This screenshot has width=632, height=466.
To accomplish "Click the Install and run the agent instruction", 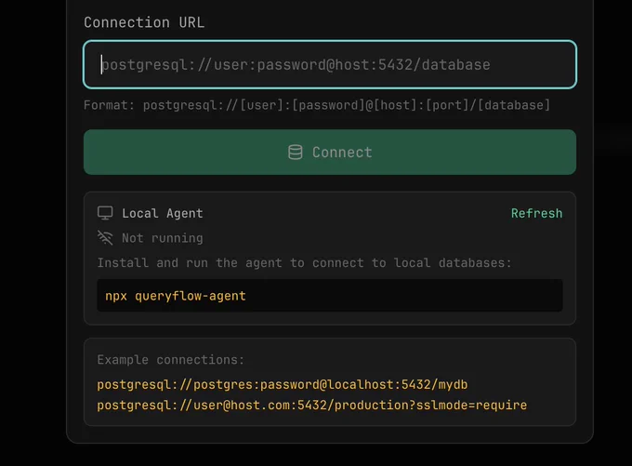I will coord(304,262).
